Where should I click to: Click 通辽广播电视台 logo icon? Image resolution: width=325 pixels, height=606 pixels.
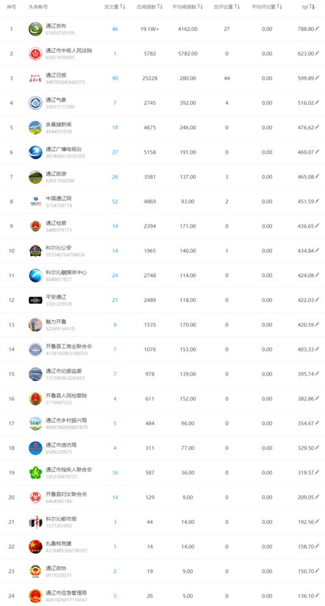[36, 152]
